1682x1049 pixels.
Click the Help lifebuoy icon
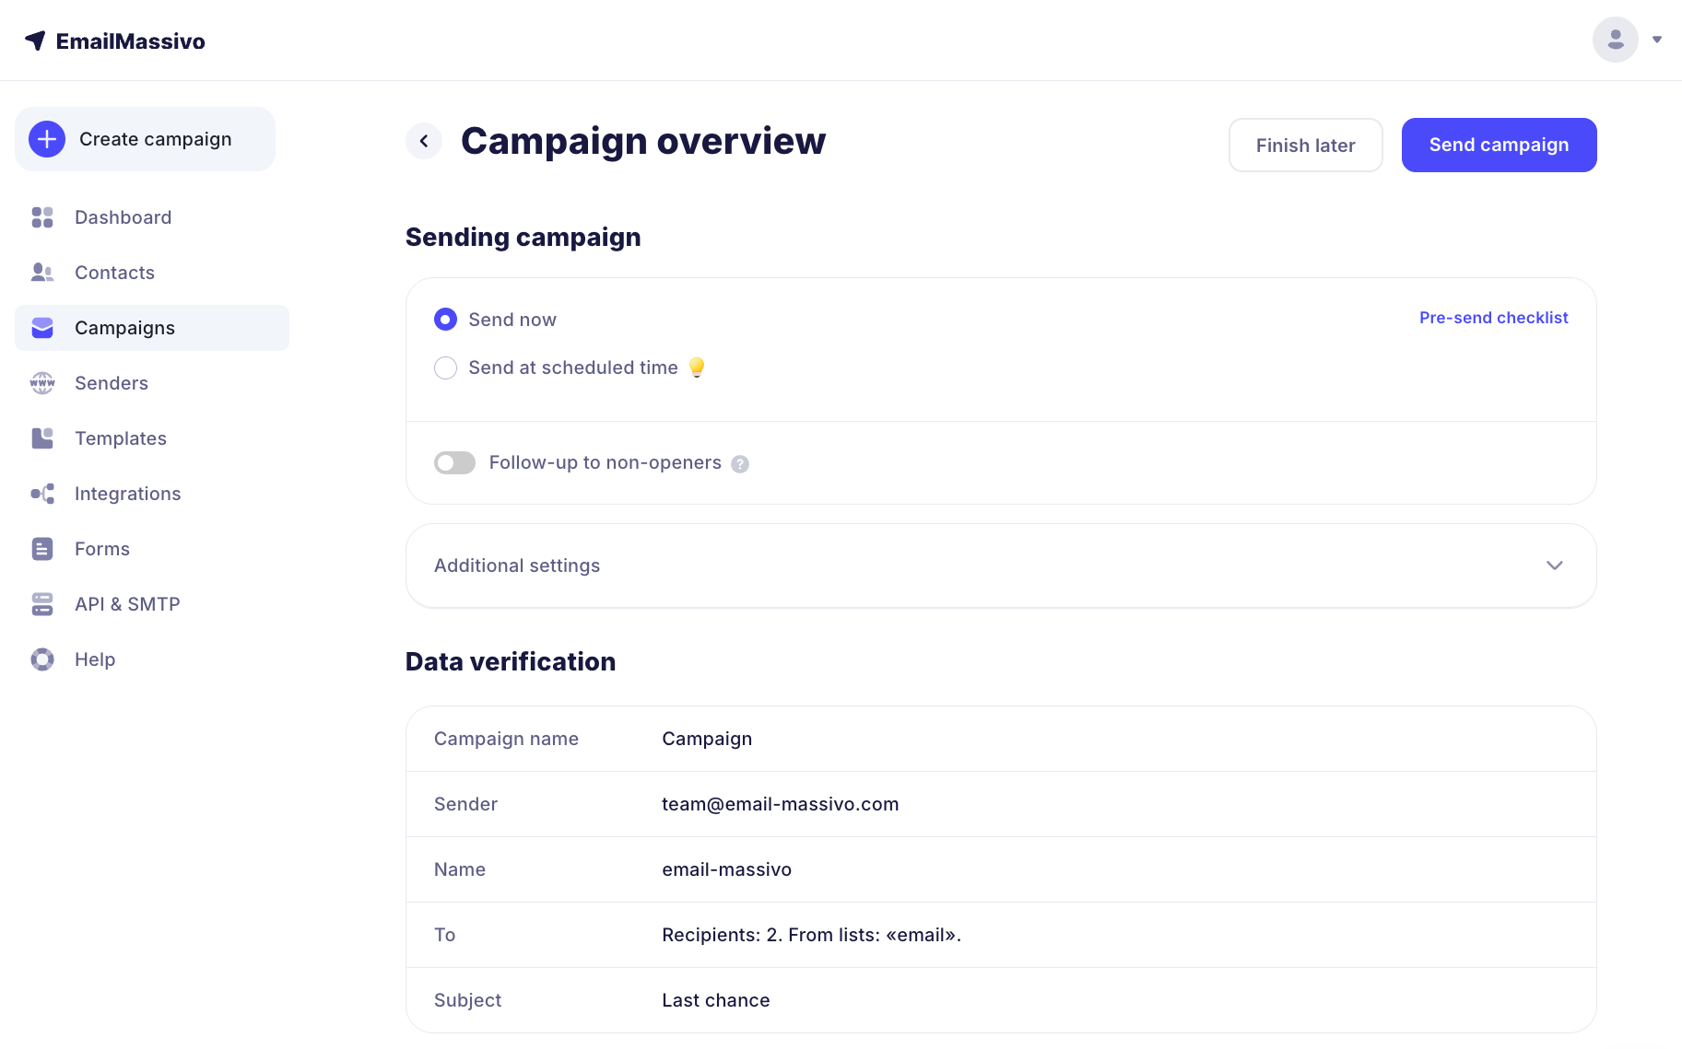tap(42, 659)
